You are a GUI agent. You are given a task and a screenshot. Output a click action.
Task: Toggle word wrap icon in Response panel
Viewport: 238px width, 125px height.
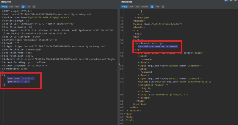(x=153, y=6)
